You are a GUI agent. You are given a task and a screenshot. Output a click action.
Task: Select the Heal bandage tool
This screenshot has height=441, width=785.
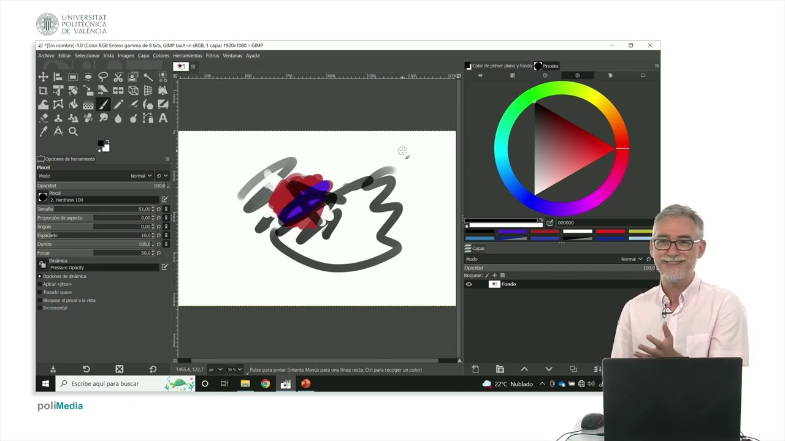(x=88, y=118)
